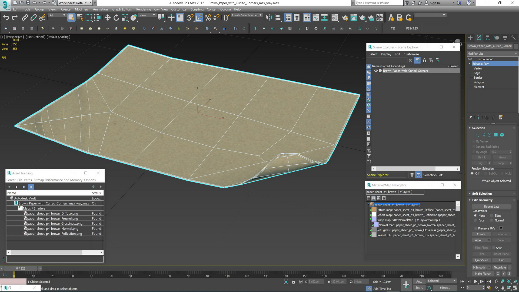Screen dimensions: 519x292
Task: Open the Modify command panel tab
Action: pyautogui.click(x=479, y=38)
